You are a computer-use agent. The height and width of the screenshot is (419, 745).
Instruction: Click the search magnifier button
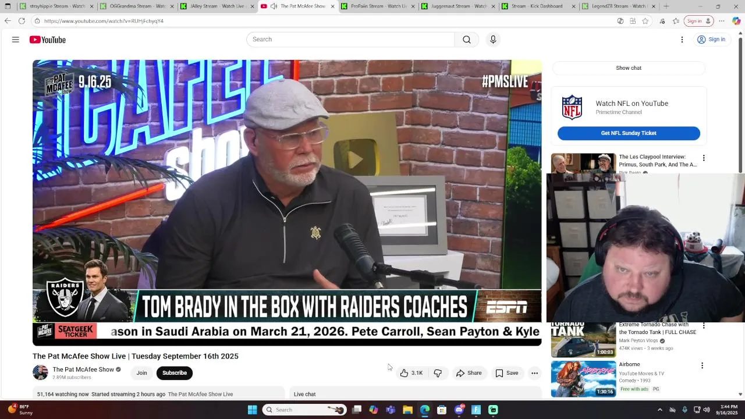click(467, 40)
